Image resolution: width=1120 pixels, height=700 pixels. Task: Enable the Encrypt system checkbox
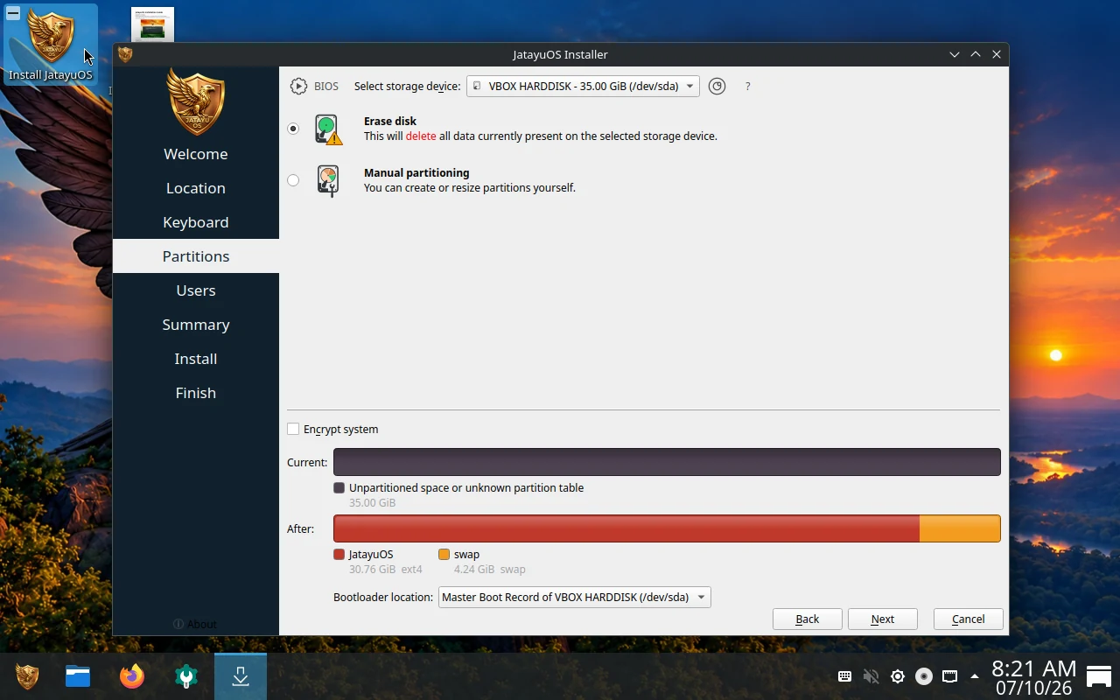[x=293, y=429]
